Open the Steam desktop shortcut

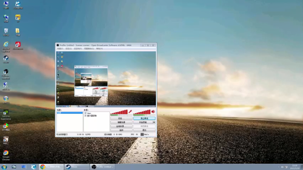[x=6, y=59]
